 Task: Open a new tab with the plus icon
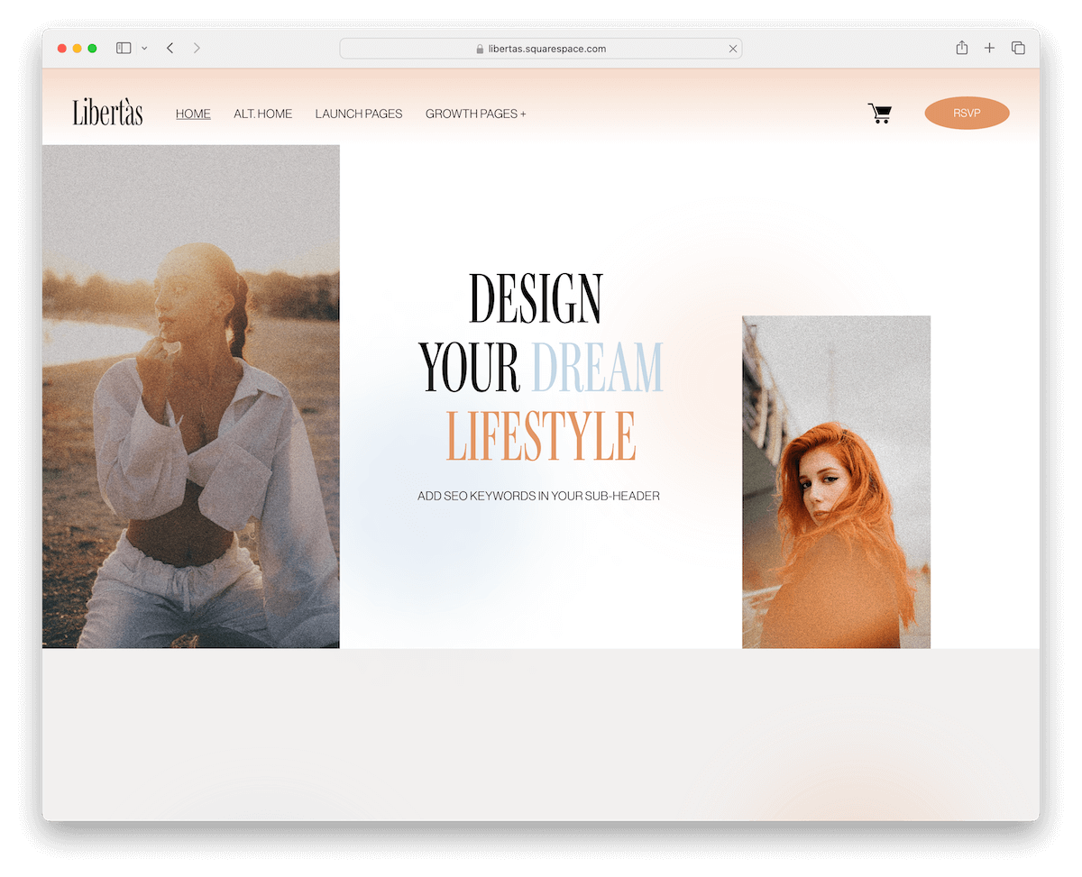click(x=989, y=47)
